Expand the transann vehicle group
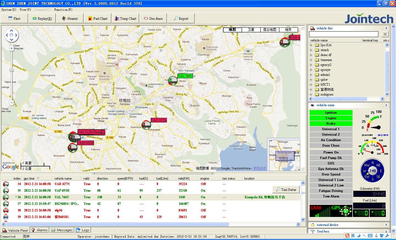 tap(311, 60)
